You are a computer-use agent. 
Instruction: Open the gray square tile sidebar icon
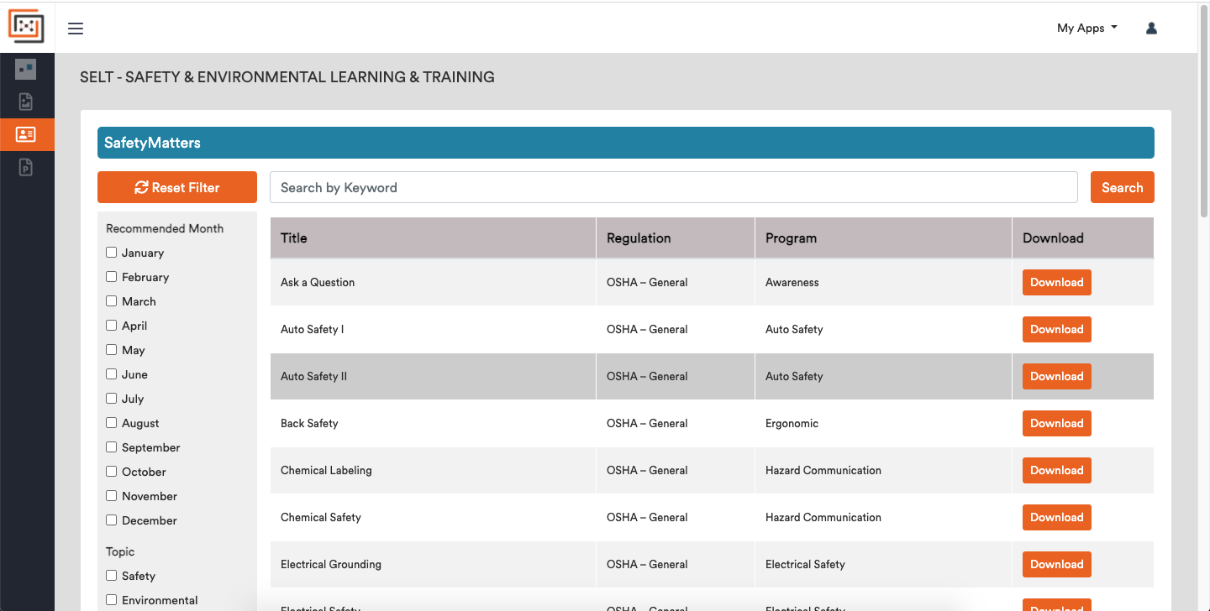coord(26,70)
